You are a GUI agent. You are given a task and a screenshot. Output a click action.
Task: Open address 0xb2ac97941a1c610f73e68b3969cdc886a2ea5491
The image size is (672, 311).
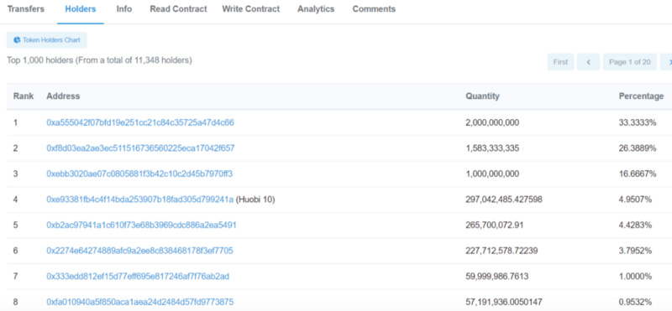point(141,225)
